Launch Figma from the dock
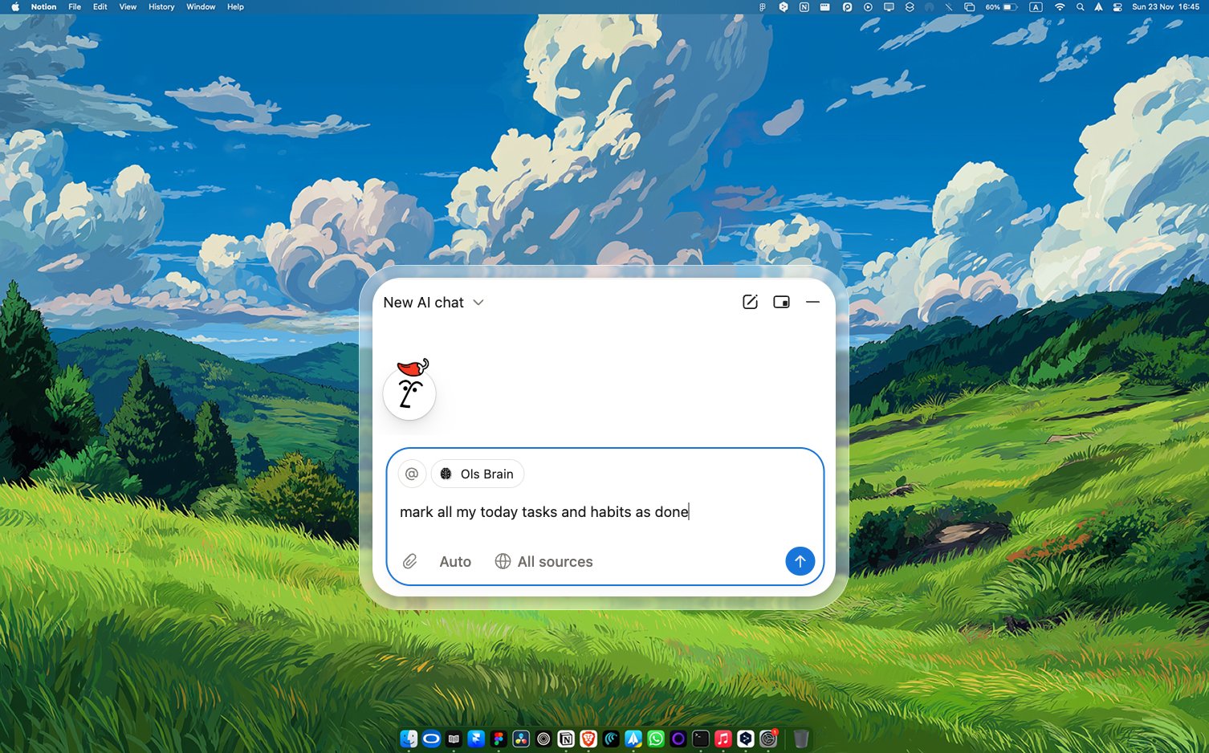This screenshot has height=753, width=1209. (499, 739)
